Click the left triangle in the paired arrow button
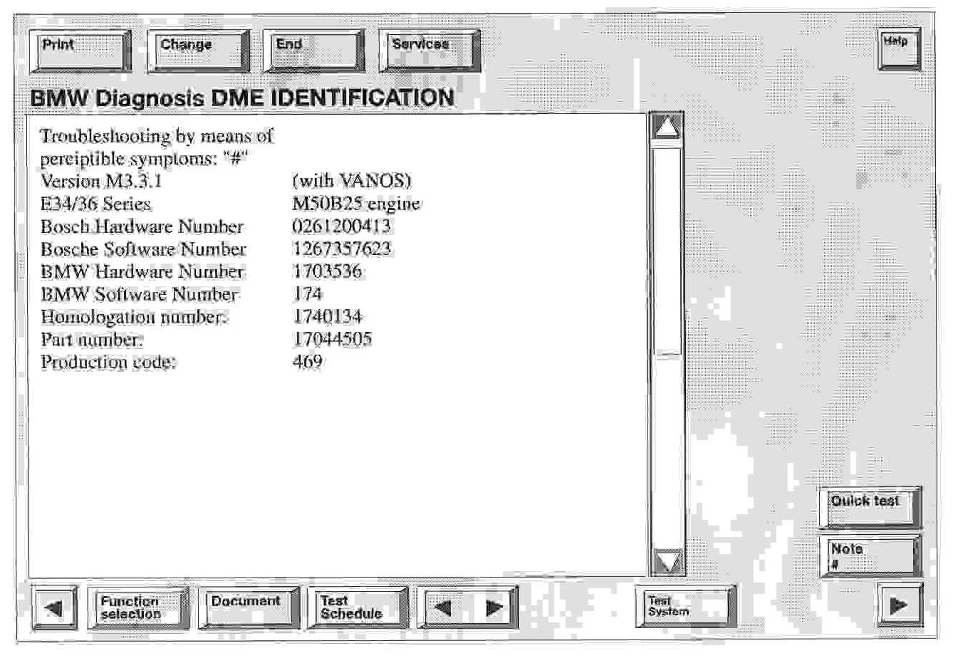The height and width of the screenshot is (658, 953). pyautogui.click(x=443, y=607)
